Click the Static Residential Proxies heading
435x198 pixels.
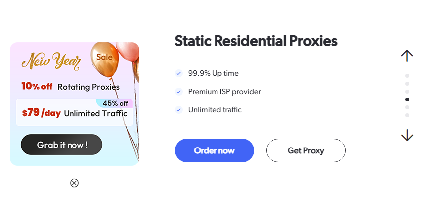(x=256, y=41)
